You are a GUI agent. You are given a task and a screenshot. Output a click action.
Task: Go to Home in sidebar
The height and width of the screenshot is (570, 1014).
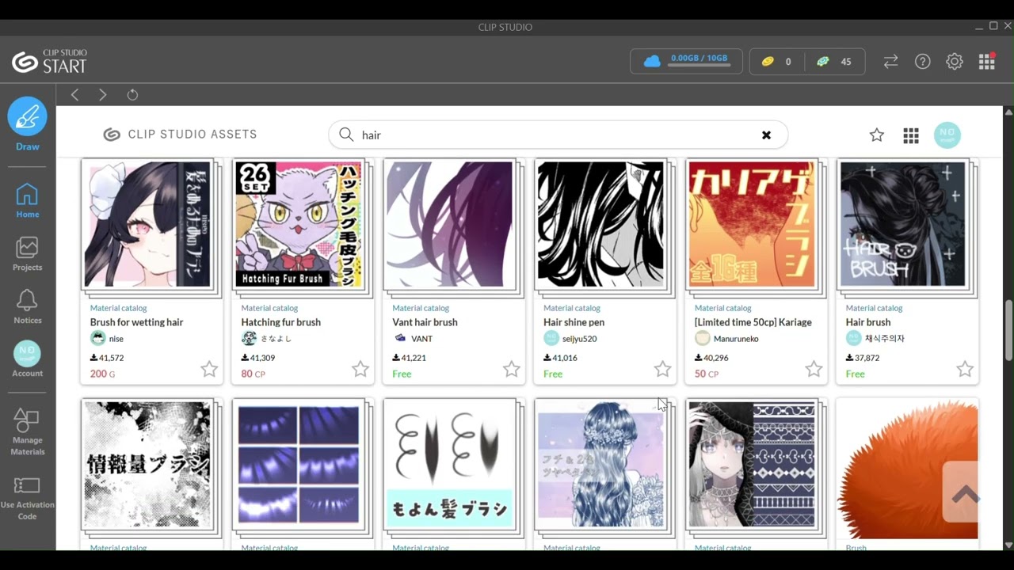point(27,201)
